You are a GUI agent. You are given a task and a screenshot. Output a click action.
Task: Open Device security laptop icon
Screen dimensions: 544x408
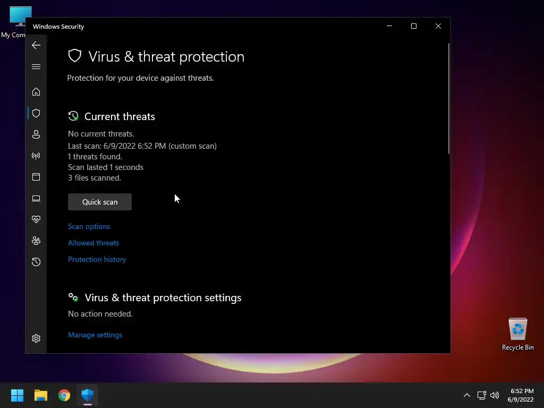[x=36, y=199]
